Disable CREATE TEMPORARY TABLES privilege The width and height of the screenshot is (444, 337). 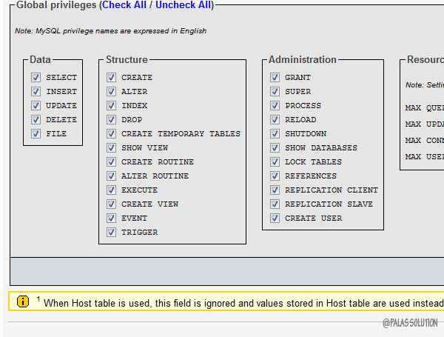111,133
